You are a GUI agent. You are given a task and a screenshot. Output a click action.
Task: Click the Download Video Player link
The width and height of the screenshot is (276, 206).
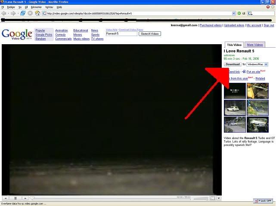pyautogui.click(x=131, y=30)
